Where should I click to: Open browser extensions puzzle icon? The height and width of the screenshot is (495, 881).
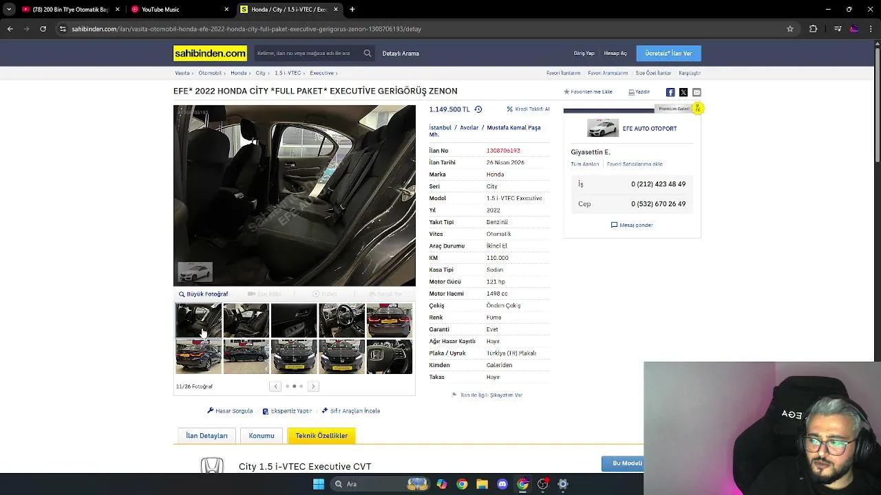click(x=814, y=29)
